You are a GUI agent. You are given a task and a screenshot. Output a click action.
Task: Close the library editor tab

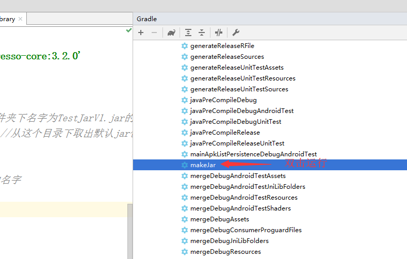21,19
